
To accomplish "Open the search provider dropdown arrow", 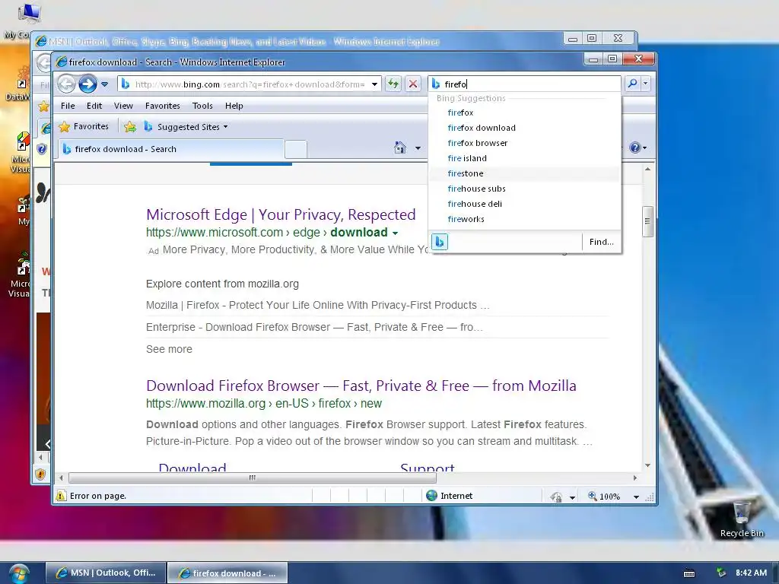I will coord(645,84).
